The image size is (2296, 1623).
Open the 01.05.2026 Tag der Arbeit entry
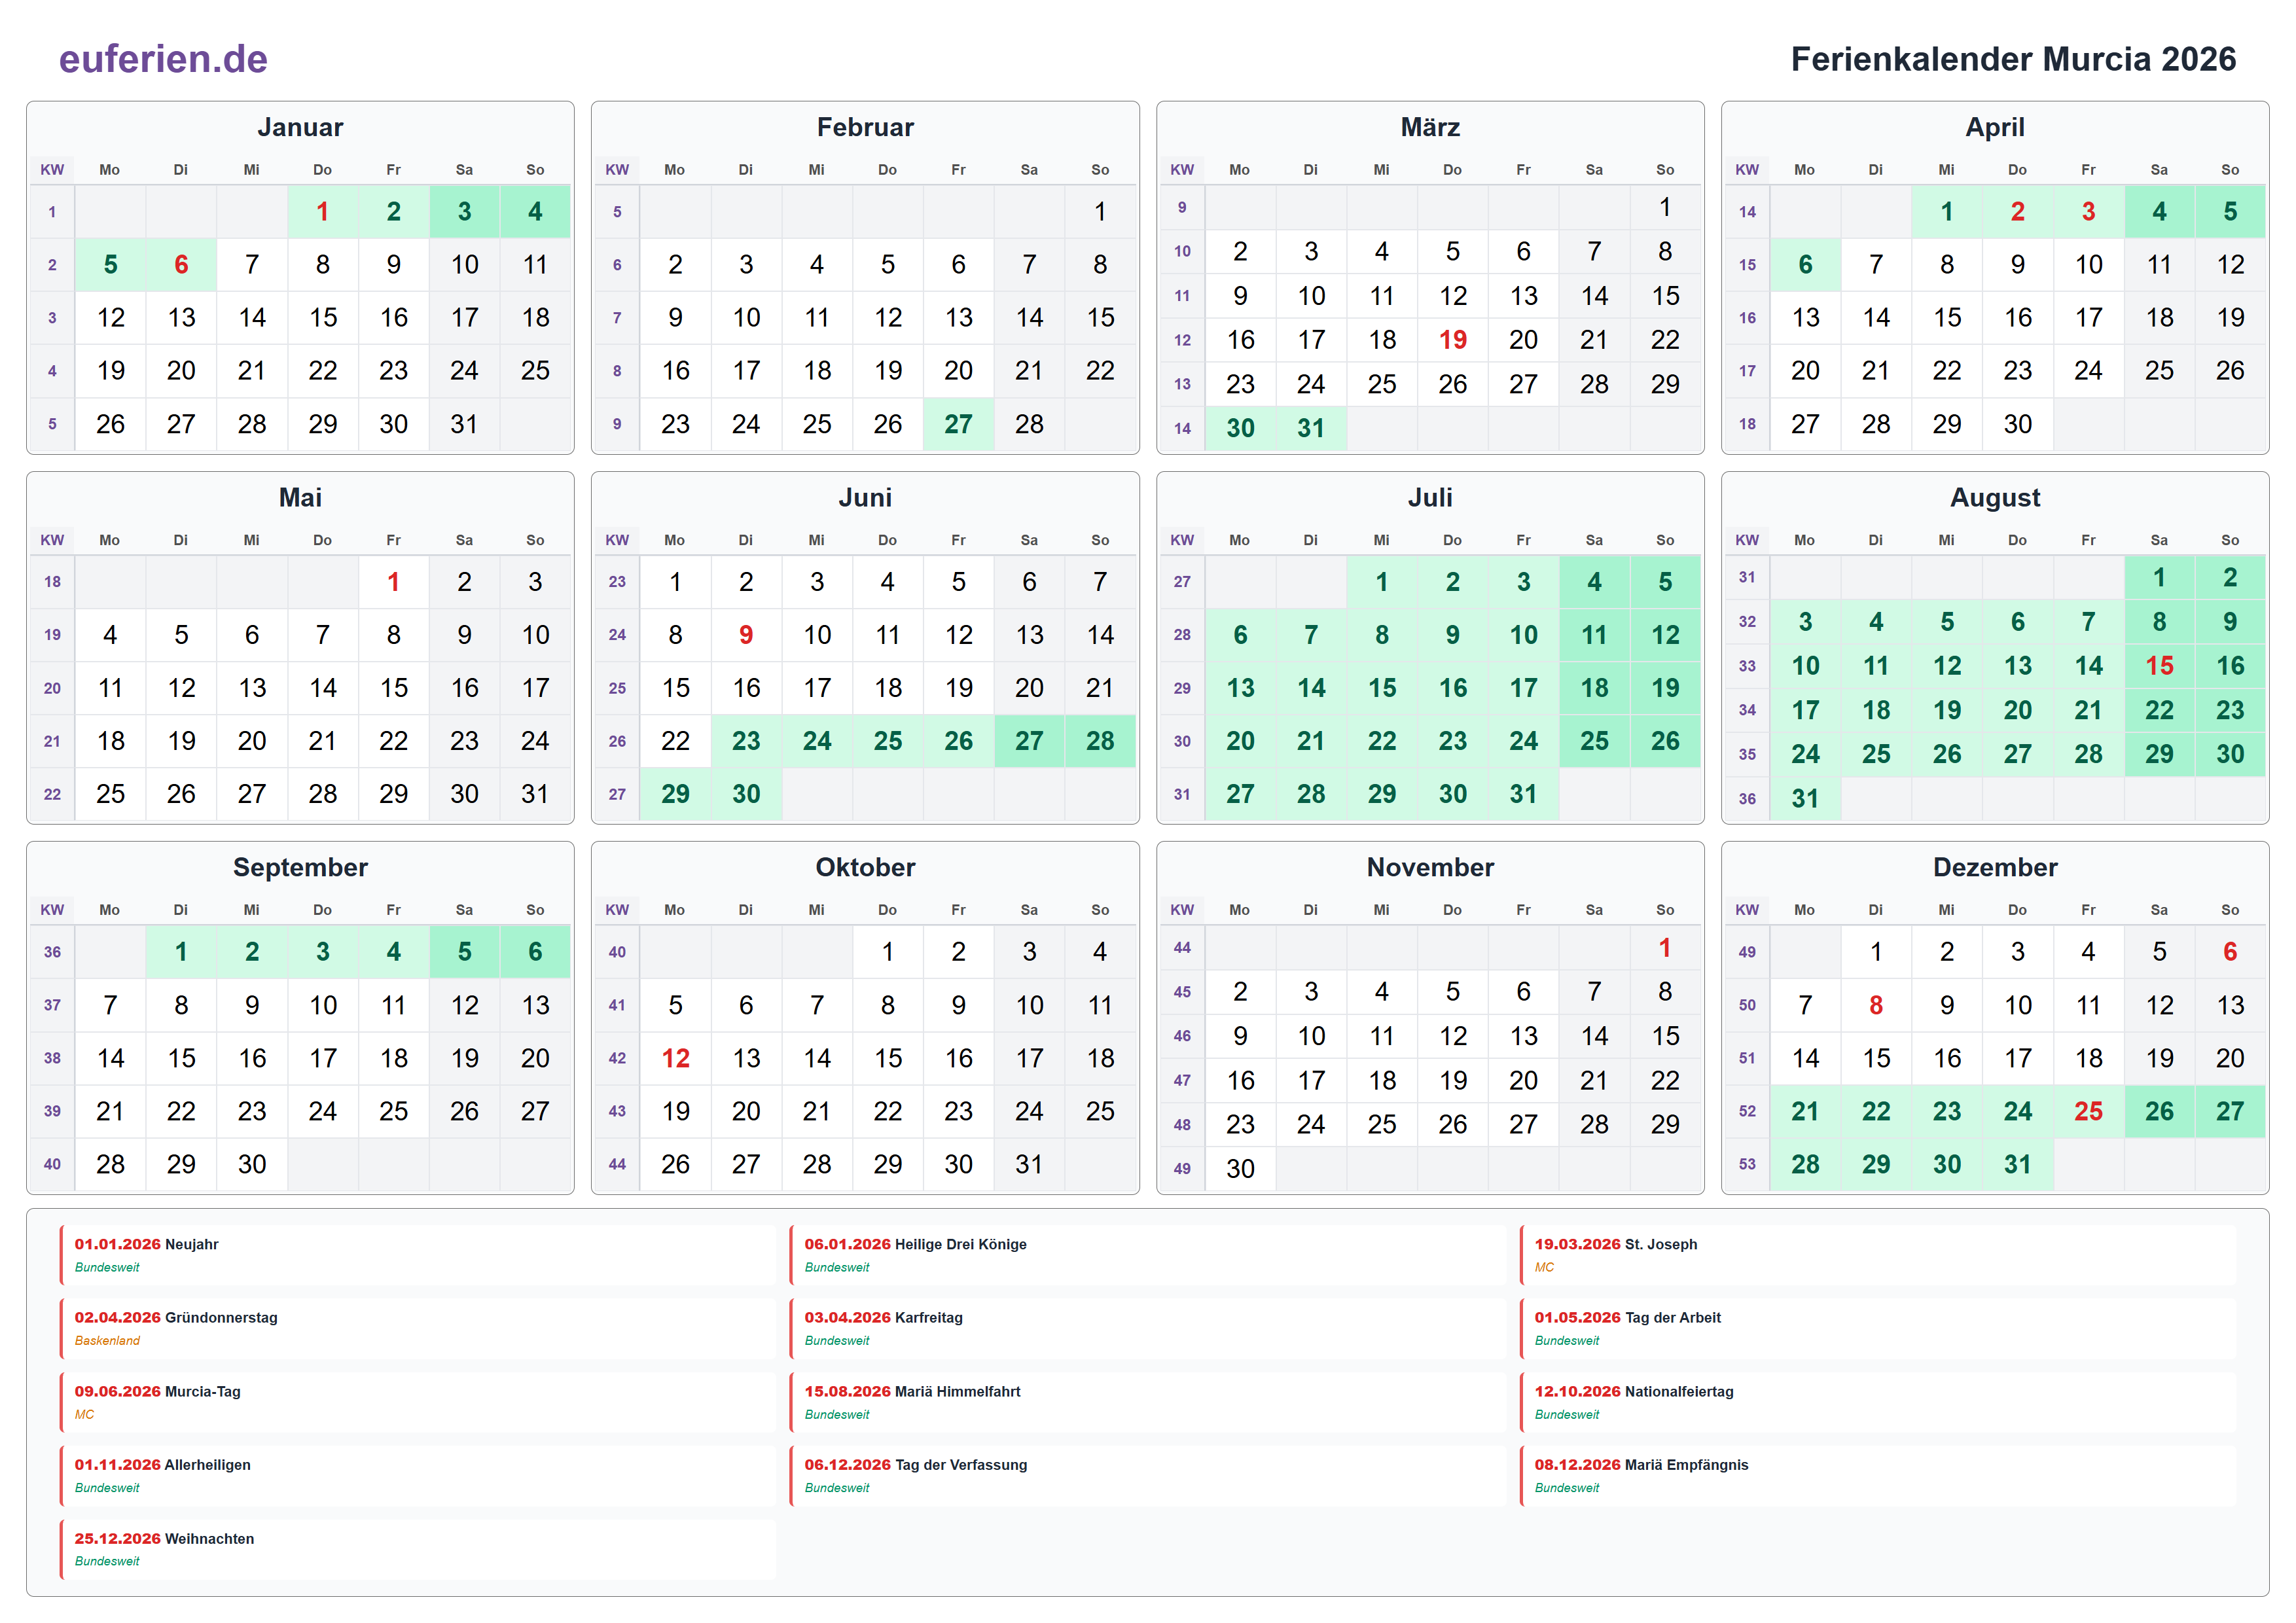[1878, 1328]
